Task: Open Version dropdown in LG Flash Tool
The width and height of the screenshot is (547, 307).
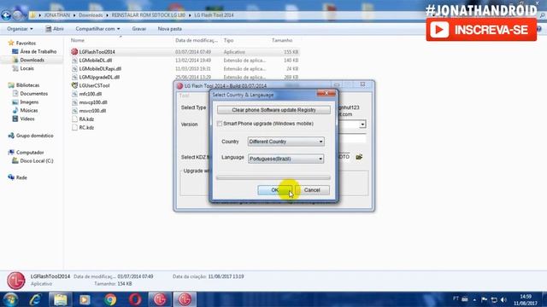Action: (362, 125)
